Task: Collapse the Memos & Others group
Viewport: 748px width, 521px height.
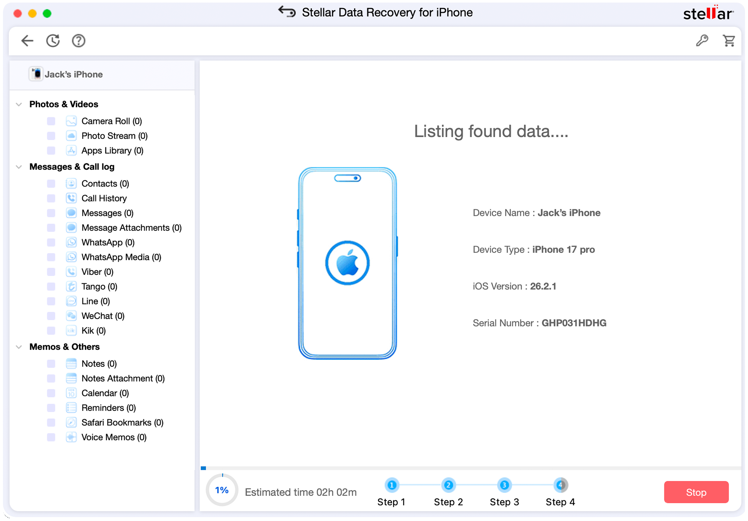Action: click(x=19, y=347)
